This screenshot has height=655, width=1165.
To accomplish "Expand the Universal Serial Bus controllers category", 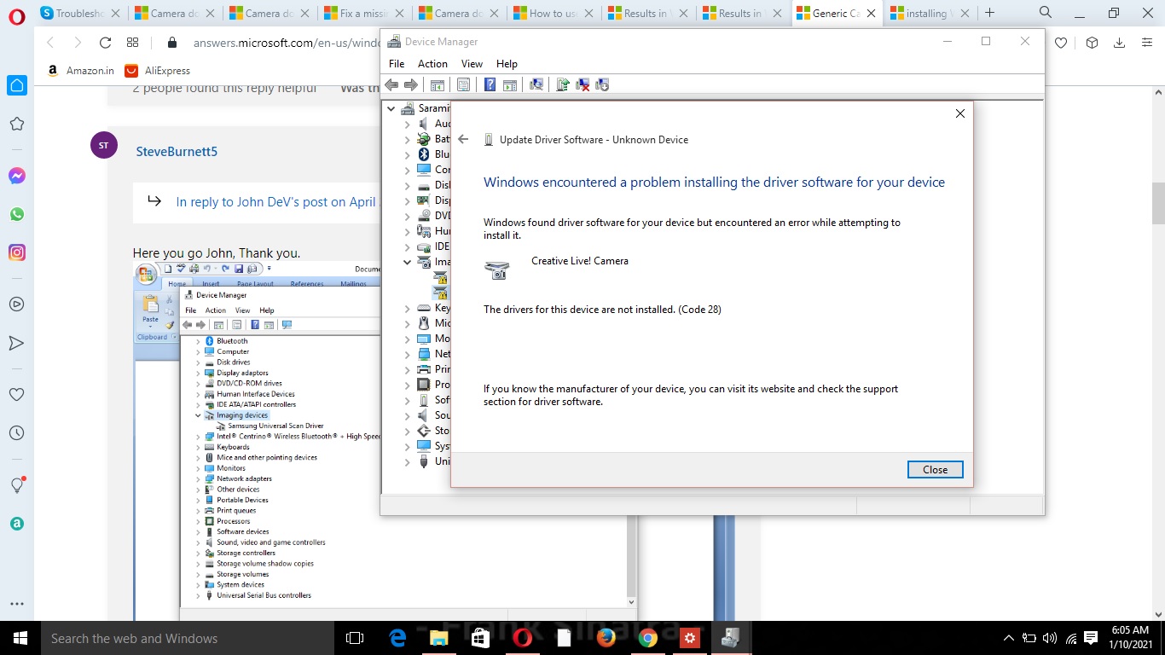I will (x=407, y=461).
